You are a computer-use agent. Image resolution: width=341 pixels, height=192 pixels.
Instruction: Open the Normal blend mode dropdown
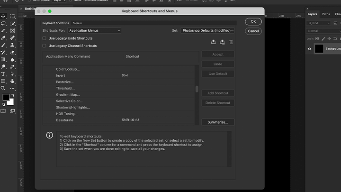pyautogui.click(x=324, y=31)
